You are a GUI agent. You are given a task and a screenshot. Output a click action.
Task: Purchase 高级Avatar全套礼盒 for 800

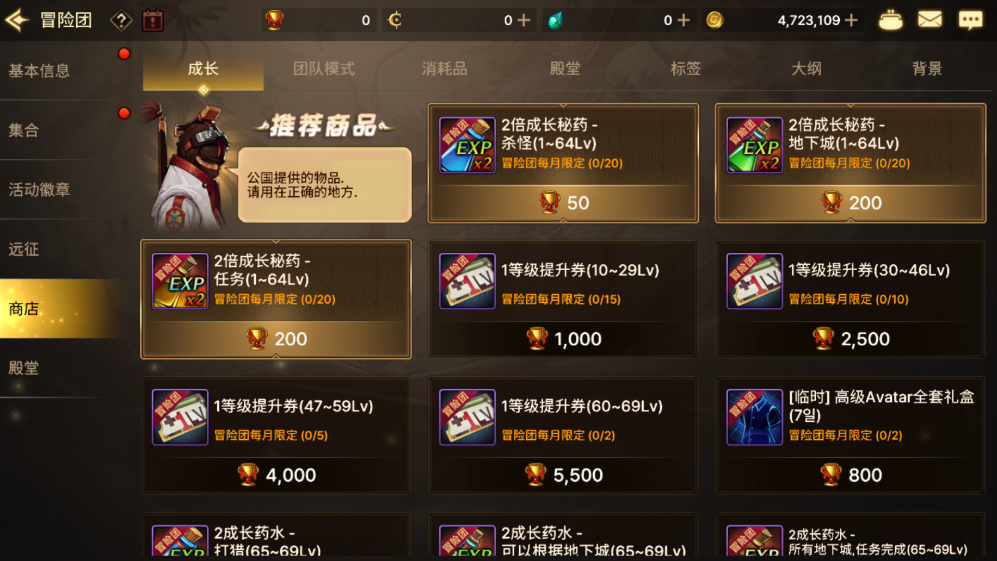click(x=851, y=475)
